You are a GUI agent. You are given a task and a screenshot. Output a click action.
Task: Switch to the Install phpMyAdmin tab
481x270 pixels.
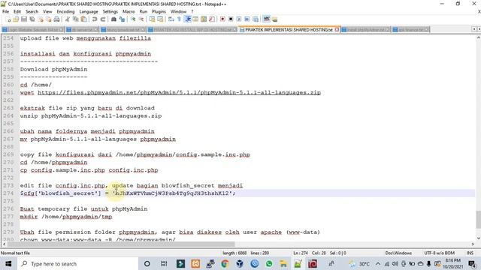(365, 30)
